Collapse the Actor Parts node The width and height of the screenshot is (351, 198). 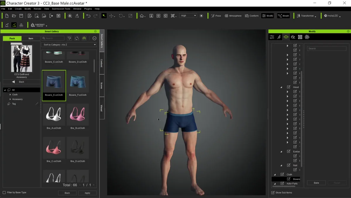pyautogui.click(x=275, y=184)
